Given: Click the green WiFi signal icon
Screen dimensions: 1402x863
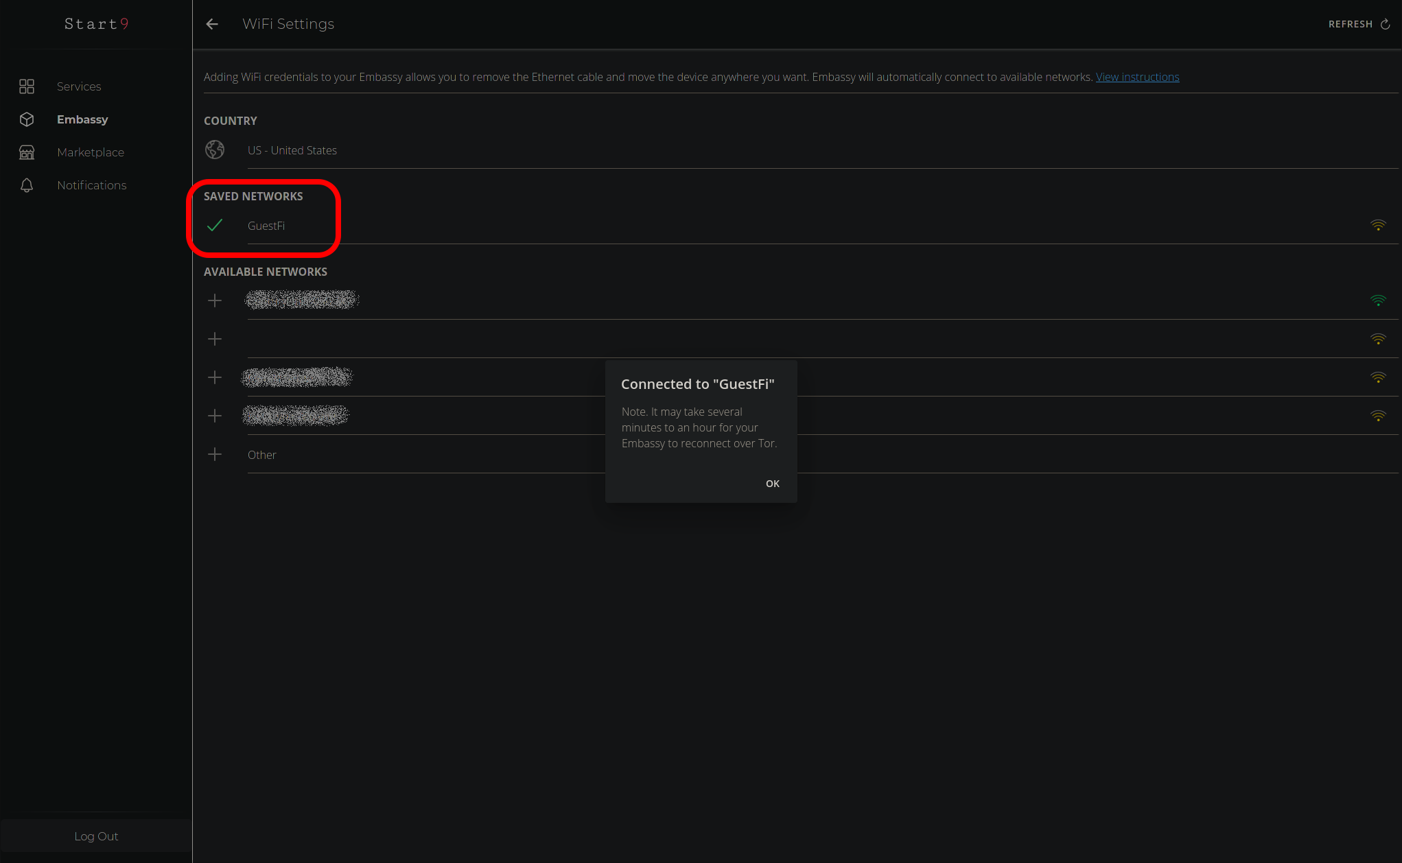Looking at the screenshot, I should pos(1378,300).
